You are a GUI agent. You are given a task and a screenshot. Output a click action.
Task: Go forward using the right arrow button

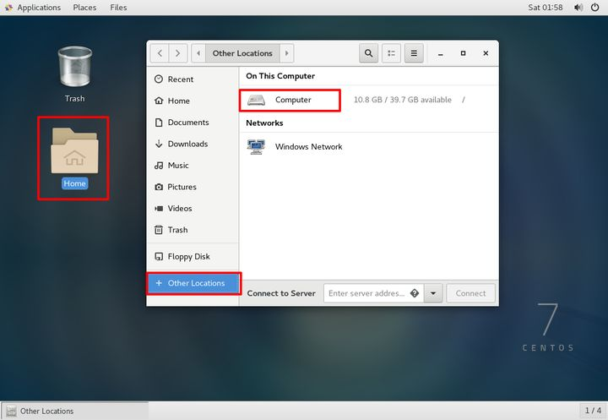tap(178, 53)
